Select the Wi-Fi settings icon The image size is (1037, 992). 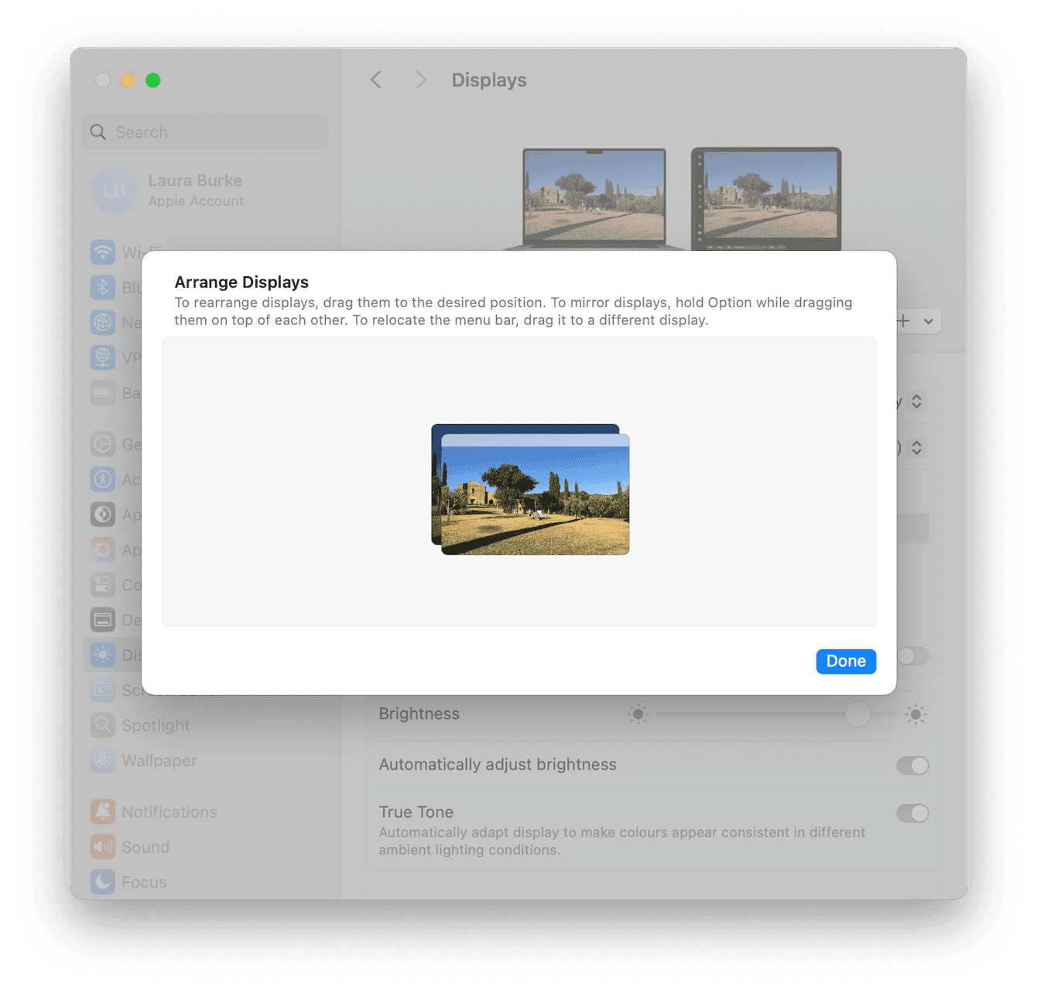pyautogui.click(x=103, y=252)
